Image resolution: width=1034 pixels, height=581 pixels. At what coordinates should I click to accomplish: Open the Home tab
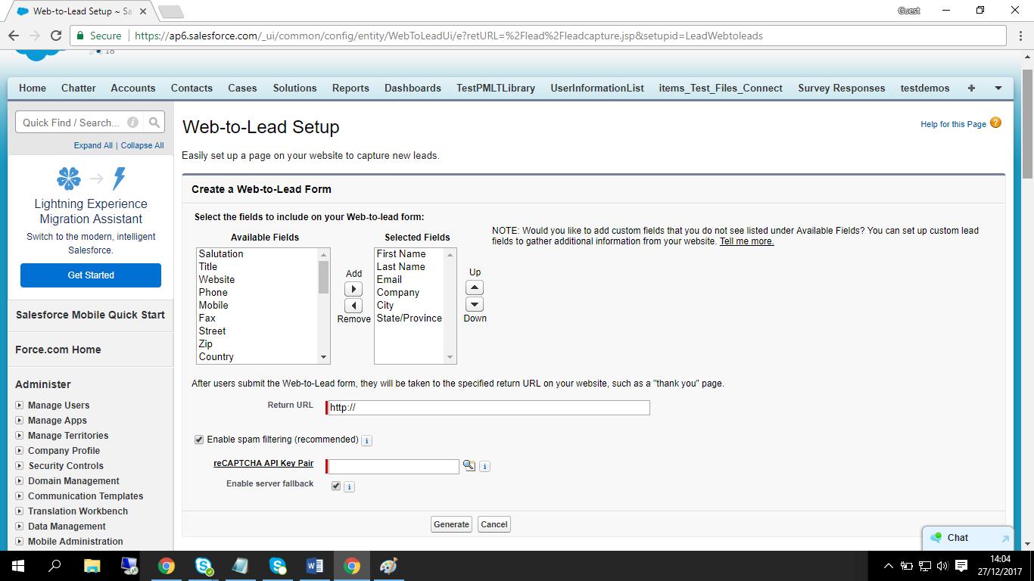point(33,88)
